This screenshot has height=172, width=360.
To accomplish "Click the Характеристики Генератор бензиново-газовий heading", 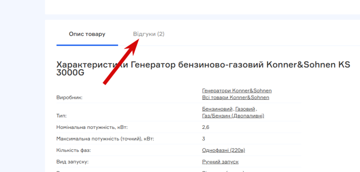I will click(203, 68).
